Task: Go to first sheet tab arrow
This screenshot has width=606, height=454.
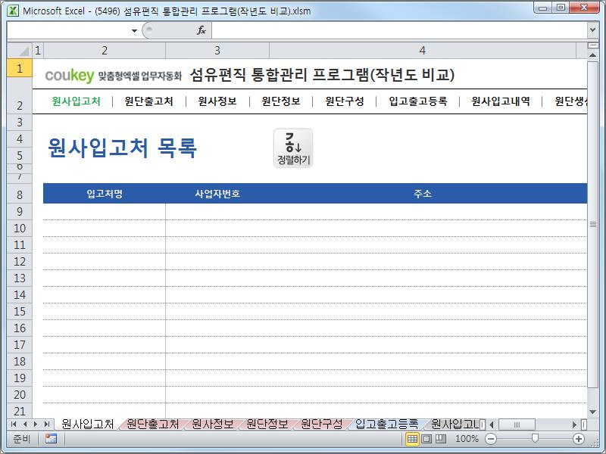Action: point(14,424)
